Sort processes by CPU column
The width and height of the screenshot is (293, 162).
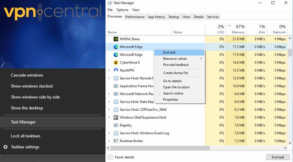tap(216, 29)
